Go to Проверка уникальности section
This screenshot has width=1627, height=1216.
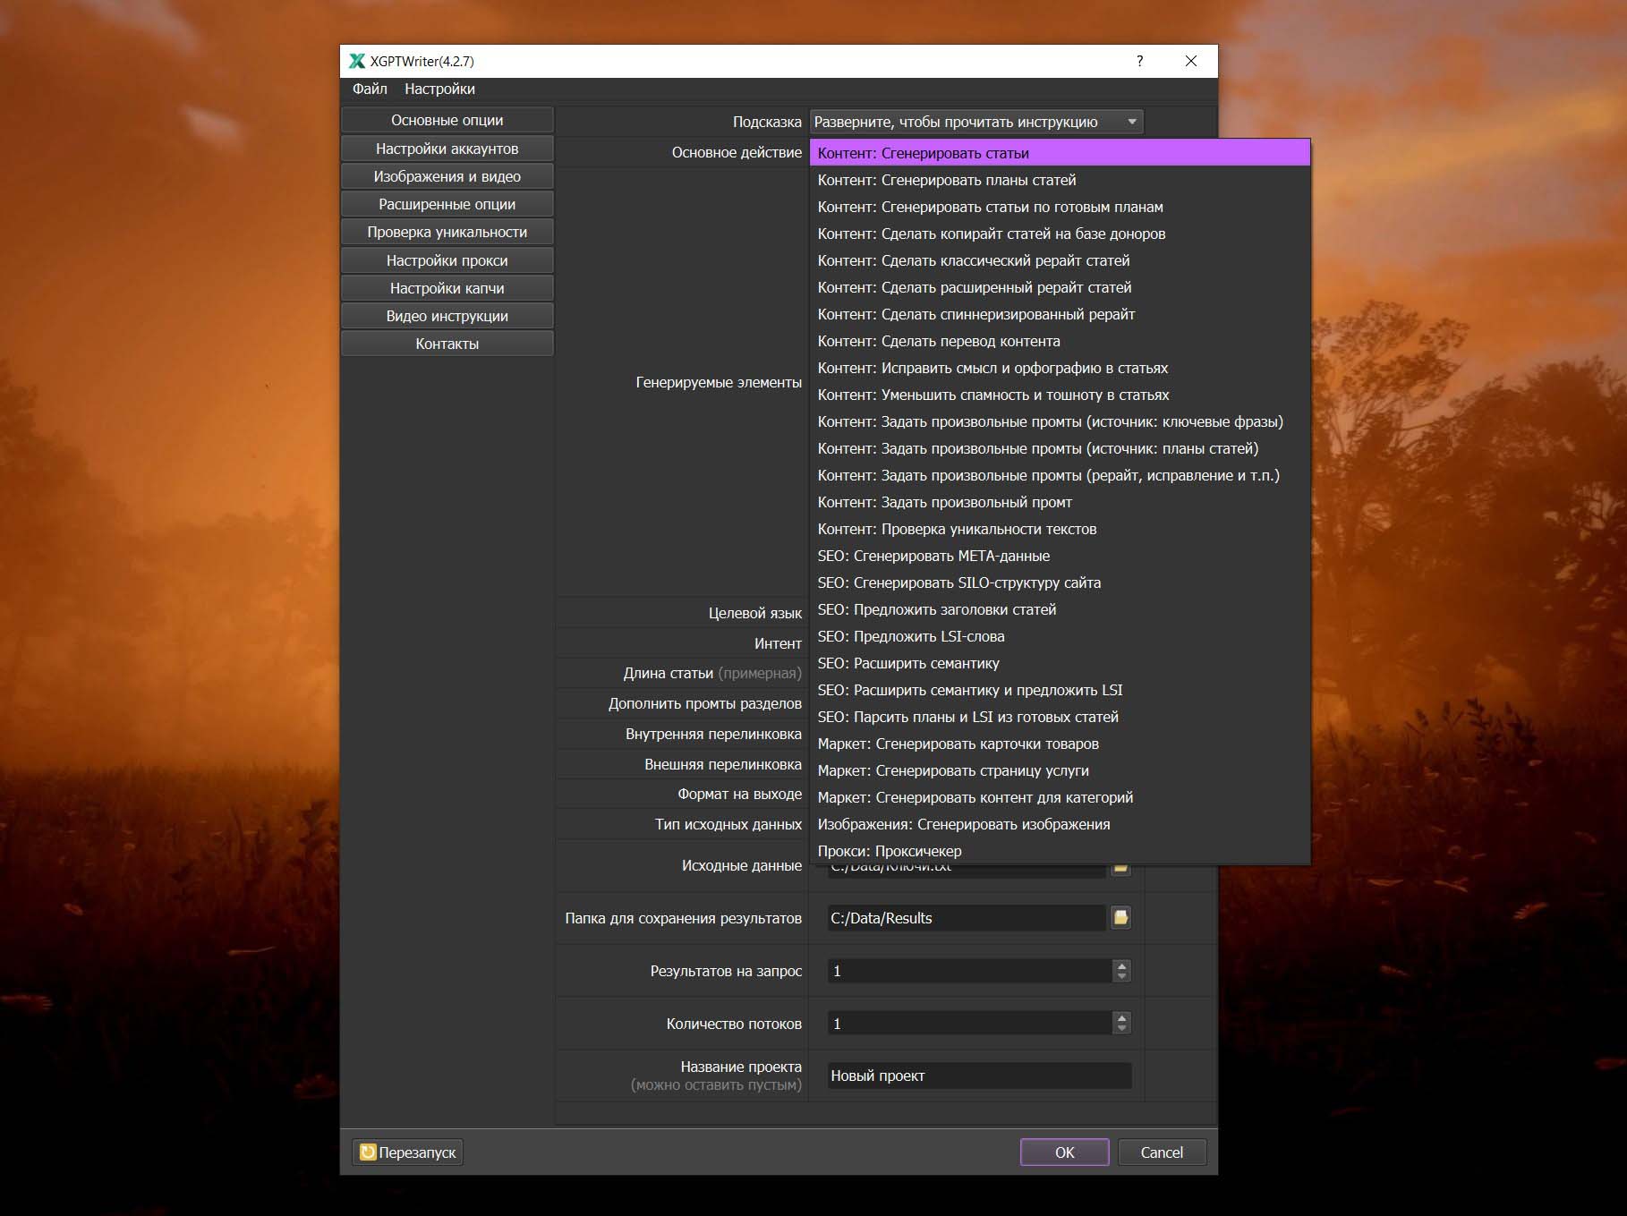coord(447,232)
